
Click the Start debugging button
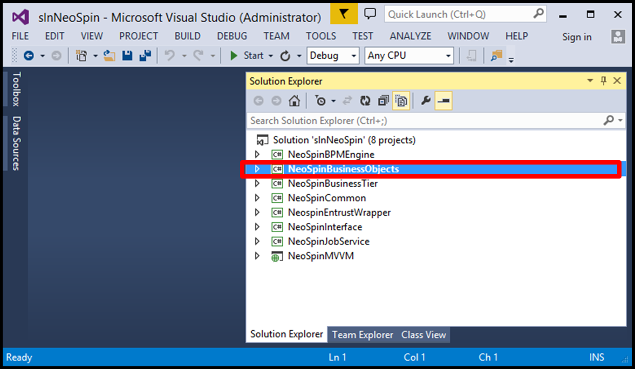[247, 56]
